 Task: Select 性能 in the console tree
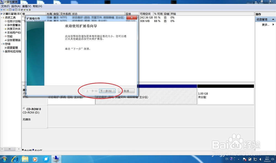point(10,36)
